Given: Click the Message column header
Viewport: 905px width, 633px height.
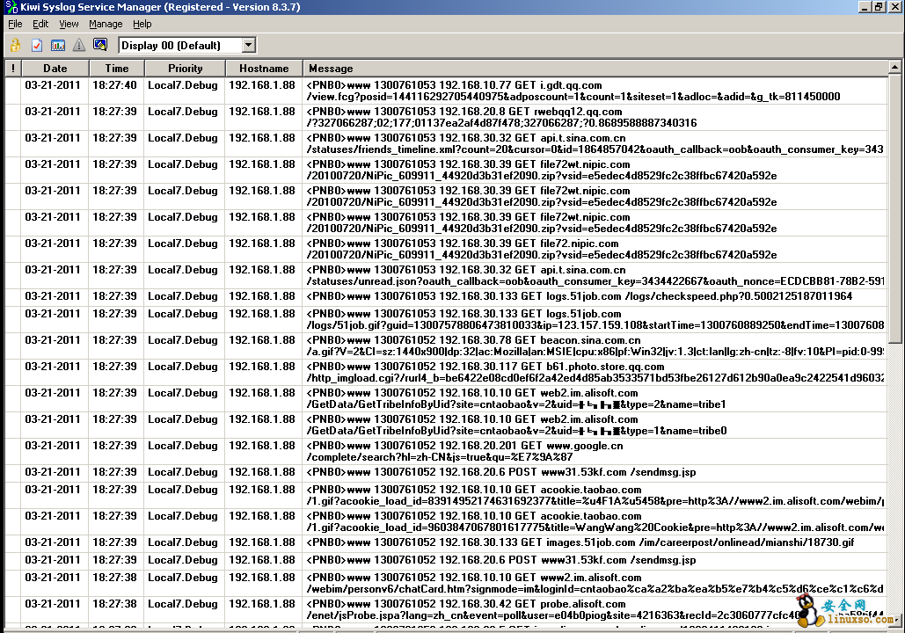Looking at the screenshot, I should coord(331,68).
